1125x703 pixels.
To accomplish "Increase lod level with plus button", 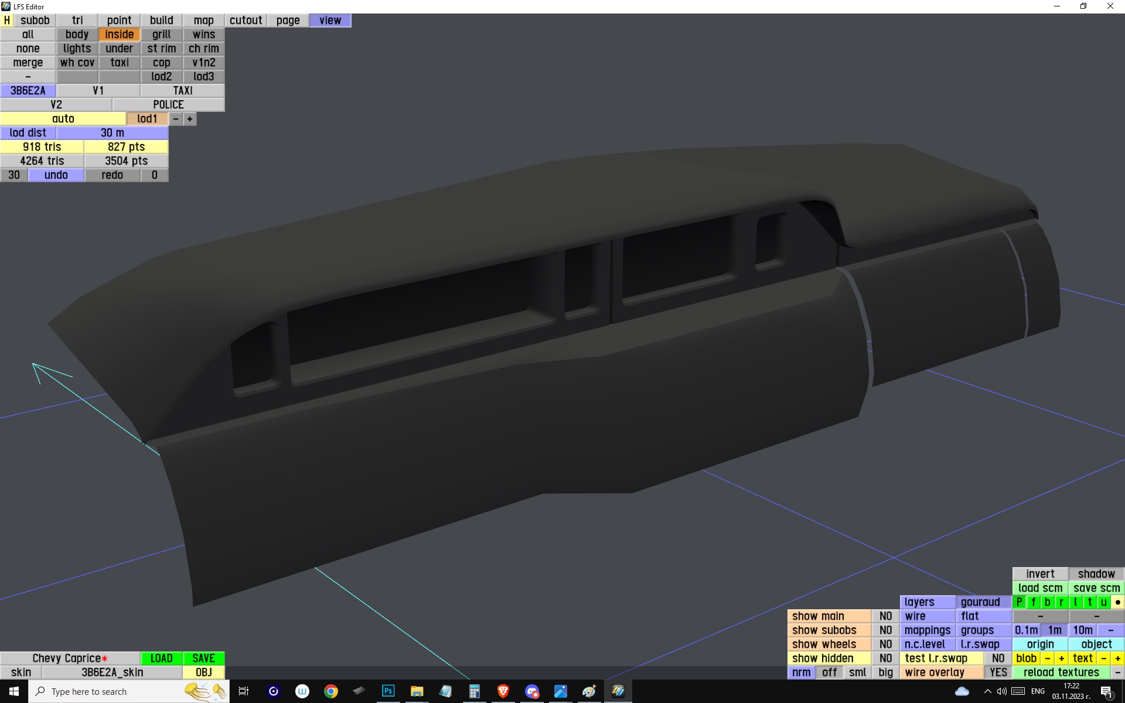I will 190,119.
